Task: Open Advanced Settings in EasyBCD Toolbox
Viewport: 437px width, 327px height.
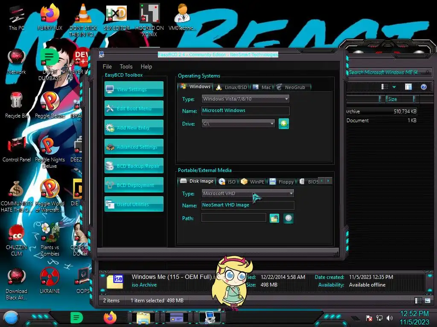Action: click(134, 147)
